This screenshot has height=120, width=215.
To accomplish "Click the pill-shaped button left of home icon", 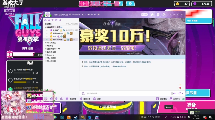I will 144,15.
